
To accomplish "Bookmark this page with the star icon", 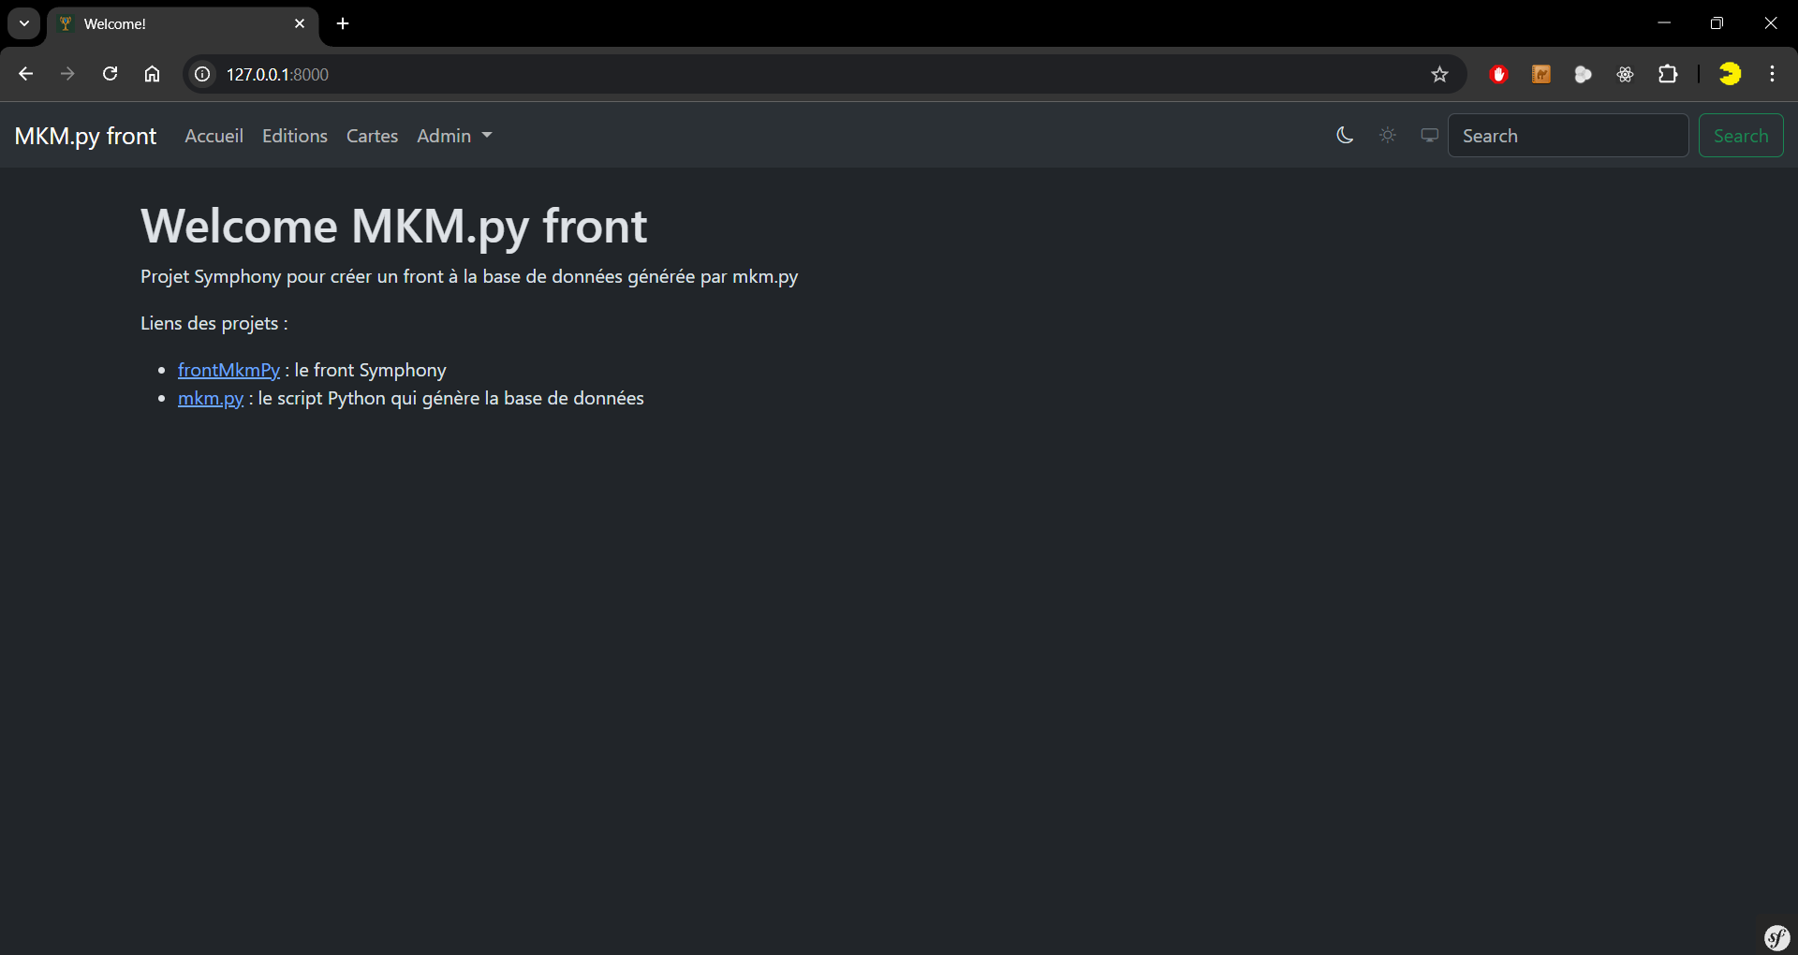I will tap(1439, 74).
